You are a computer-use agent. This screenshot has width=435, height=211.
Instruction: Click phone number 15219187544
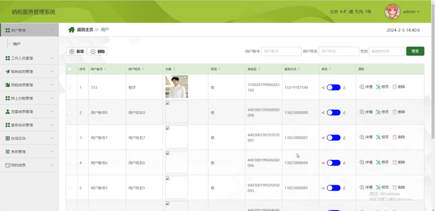point(296,87)
